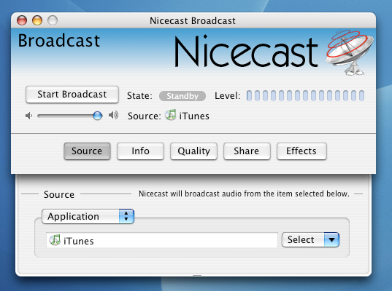Click the Nicecast satellite dish icon
This screenshot has height=291, width=392.
(350, 52)
